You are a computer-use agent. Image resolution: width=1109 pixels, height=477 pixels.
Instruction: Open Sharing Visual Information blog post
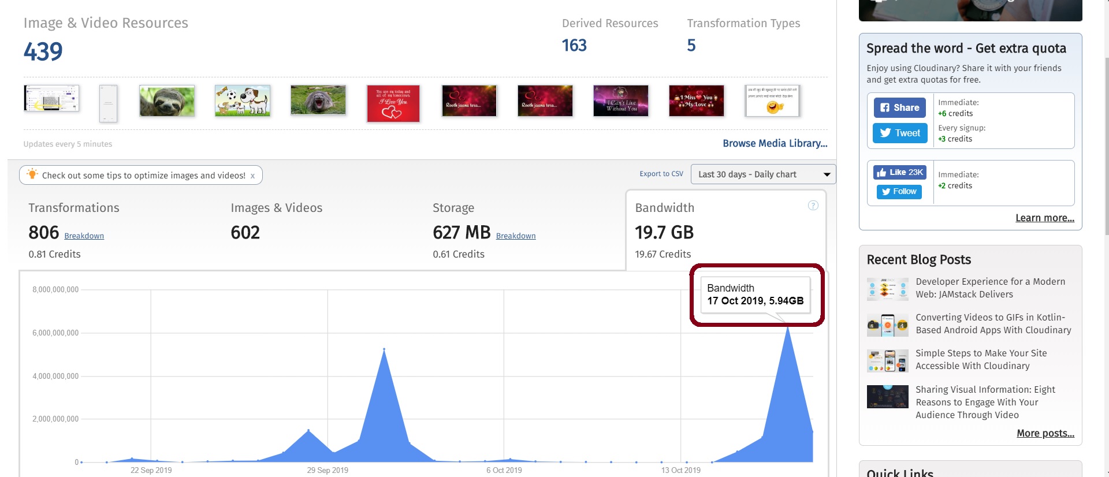pos(985,402)
